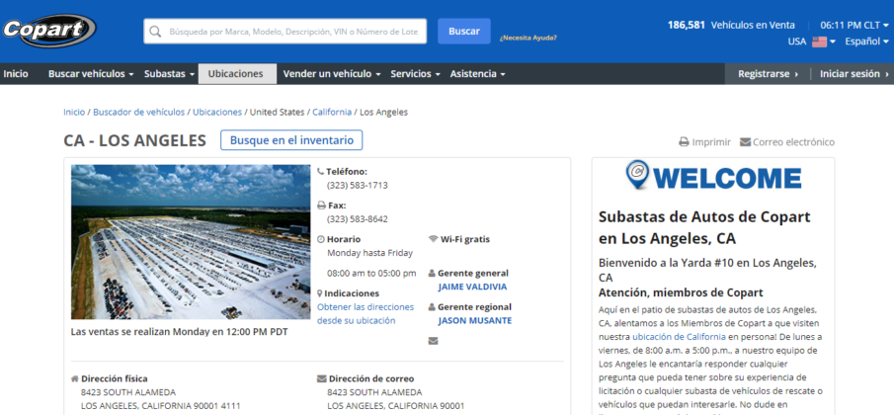Click the USA flag icon
The width and height of the screenshot is (894, 415).
pos(819,41)
